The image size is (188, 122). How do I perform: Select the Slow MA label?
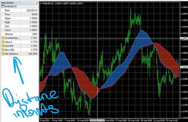[9, 50]
